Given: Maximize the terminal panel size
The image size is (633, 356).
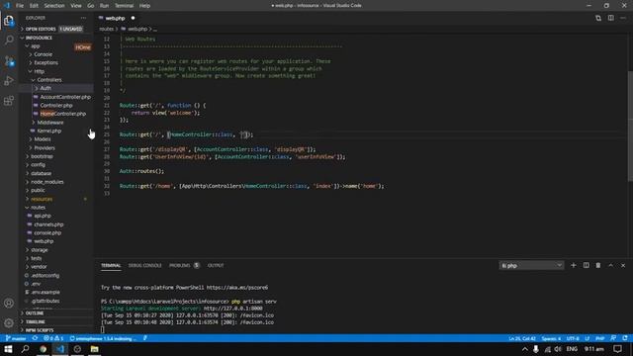Looking at the screenshot, I should click(x=611, y=265).
